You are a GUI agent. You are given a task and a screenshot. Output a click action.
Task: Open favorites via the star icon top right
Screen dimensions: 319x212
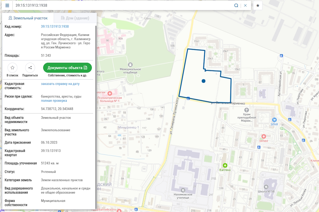(x=257, y=5)
